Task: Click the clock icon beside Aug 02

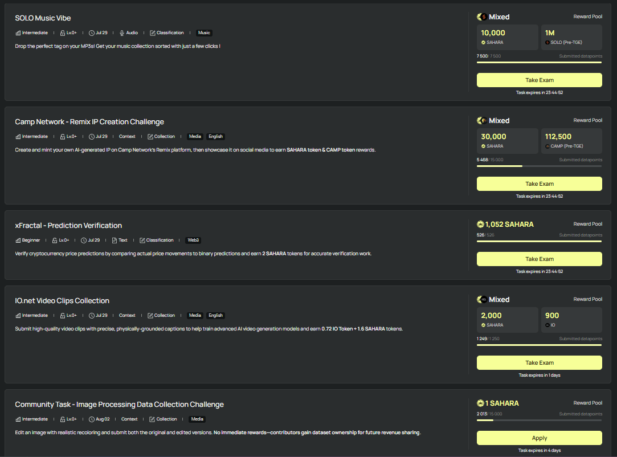Action: [92, 419]
